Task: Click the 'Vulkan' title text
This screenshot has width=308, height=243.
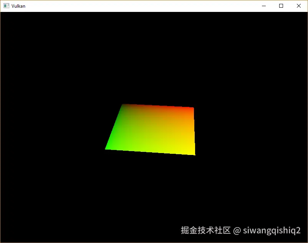Action: 18,6
